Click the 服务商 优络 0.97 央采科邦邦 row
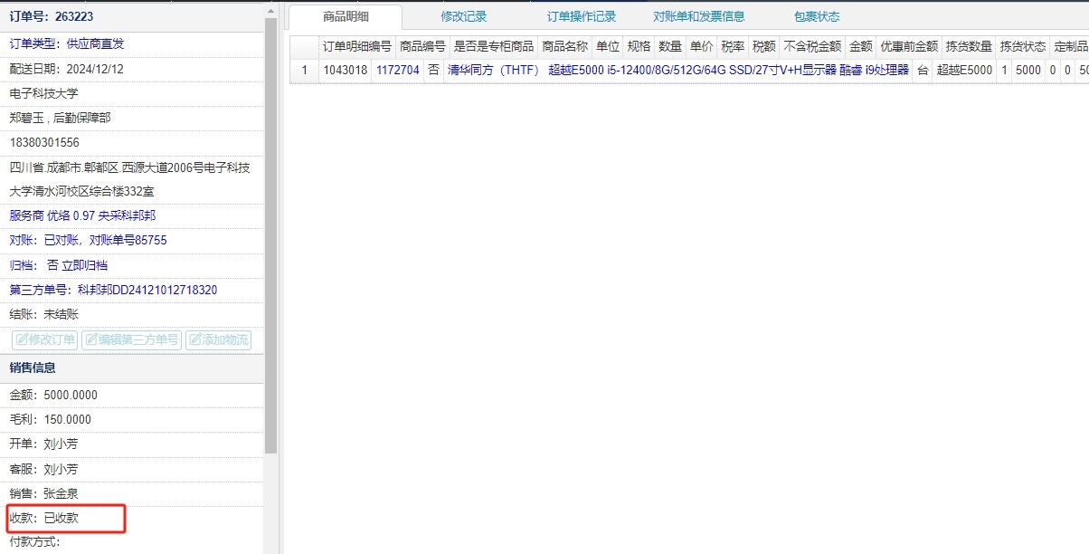 click(132, 215)
